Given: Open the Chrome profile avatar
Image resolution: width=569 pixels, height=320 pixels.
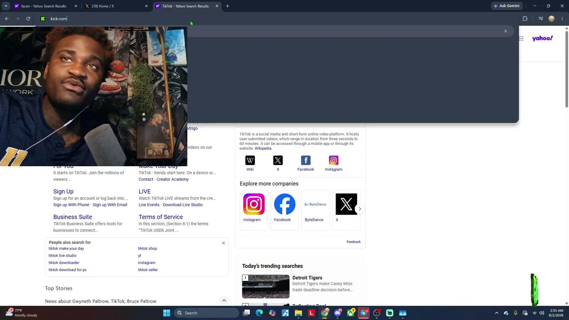Looking at the screenshot, I should [552, 19].
